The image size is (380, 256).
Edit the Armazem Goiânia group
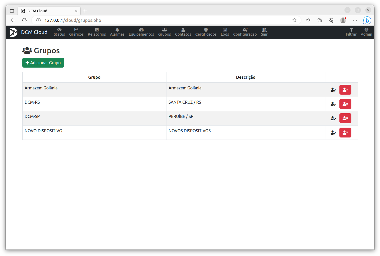tap(333, 90)
